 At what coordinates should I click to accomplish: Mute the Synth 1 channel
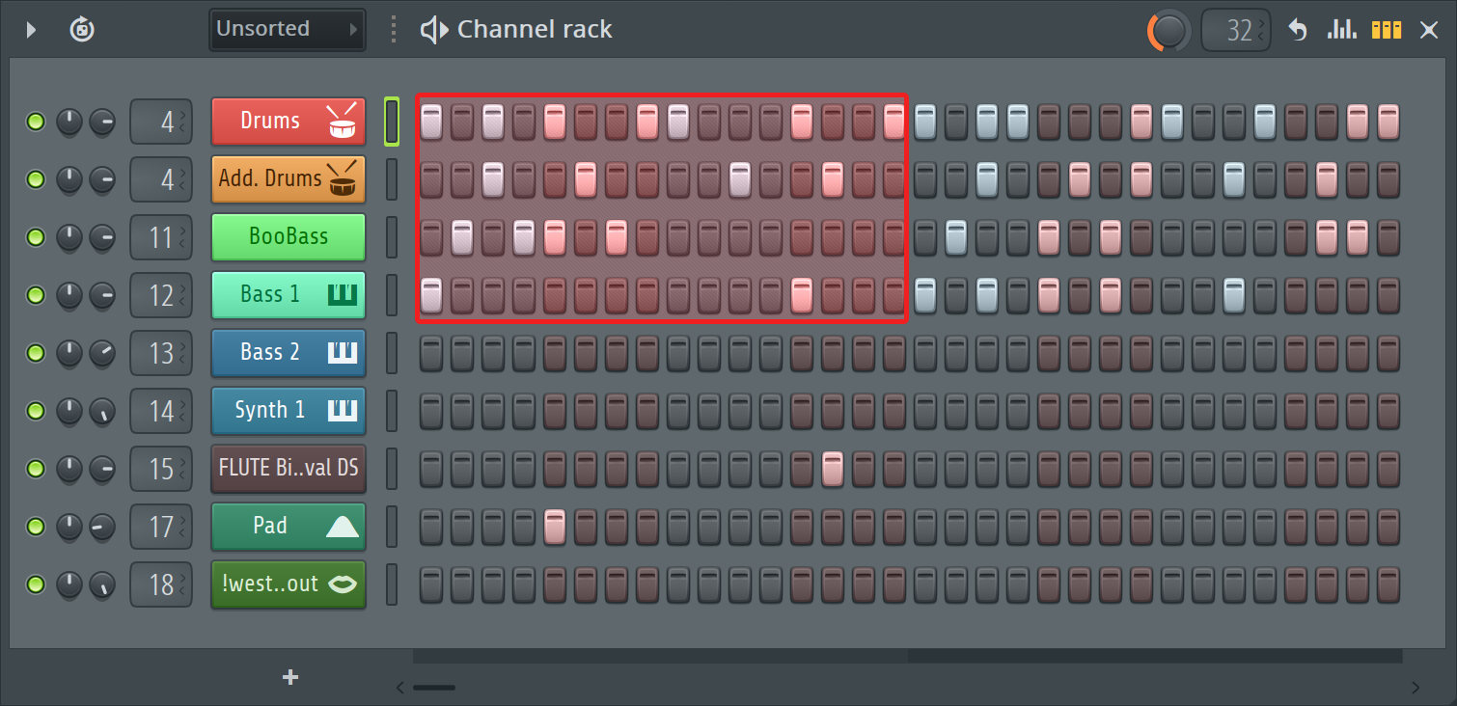pos(36,411)
